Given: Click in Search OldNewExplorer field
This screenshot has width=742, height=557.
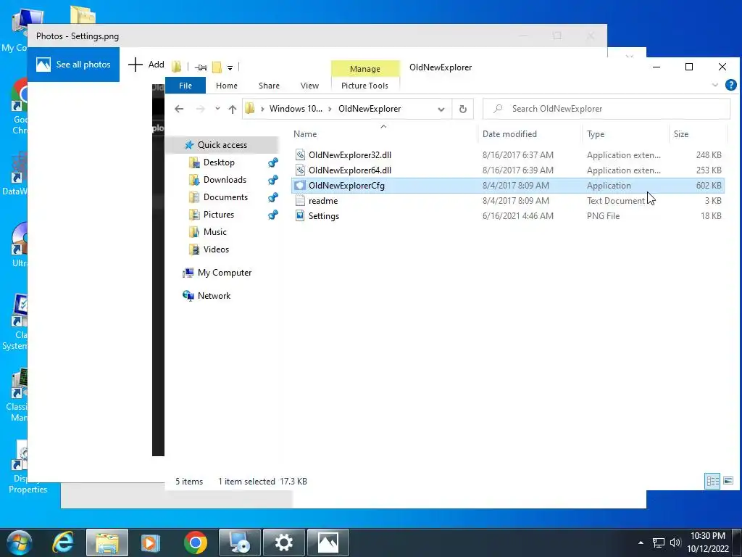Looking at the screenshot, I should pos(606,109).
